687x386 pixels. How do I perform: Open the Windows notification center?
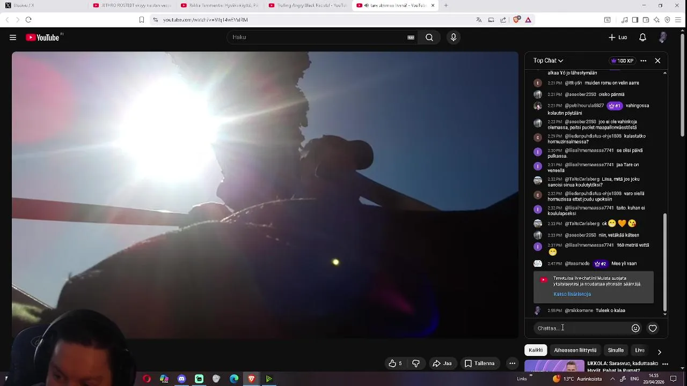[x=673, y=379]
